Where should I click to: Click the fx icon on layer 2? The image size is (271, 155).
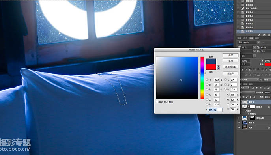[x=269, y=107]
